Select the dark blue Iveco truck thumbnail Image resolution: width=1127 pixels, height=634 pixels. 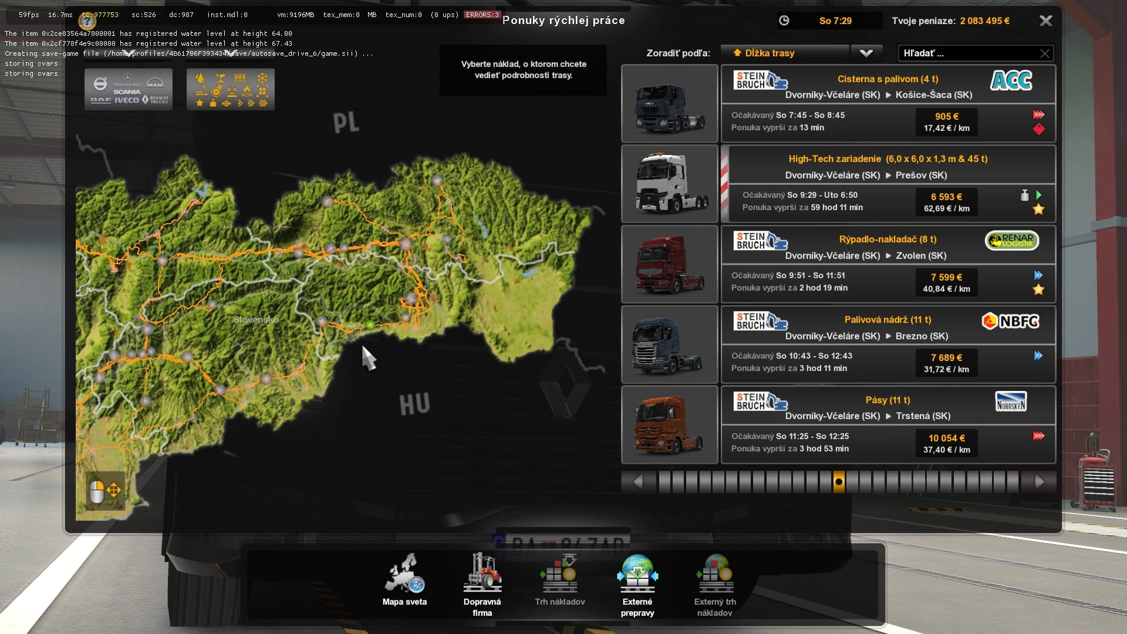669,104
